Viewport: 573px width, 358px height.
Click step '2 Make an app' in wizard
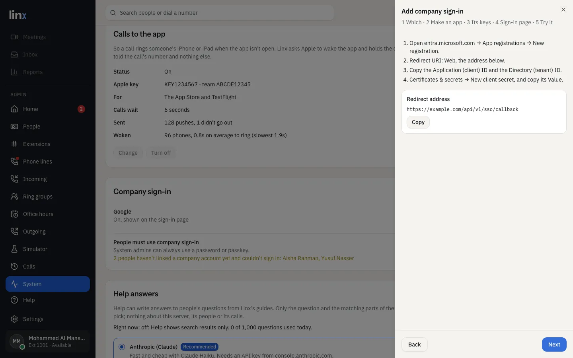click(444, 22)
